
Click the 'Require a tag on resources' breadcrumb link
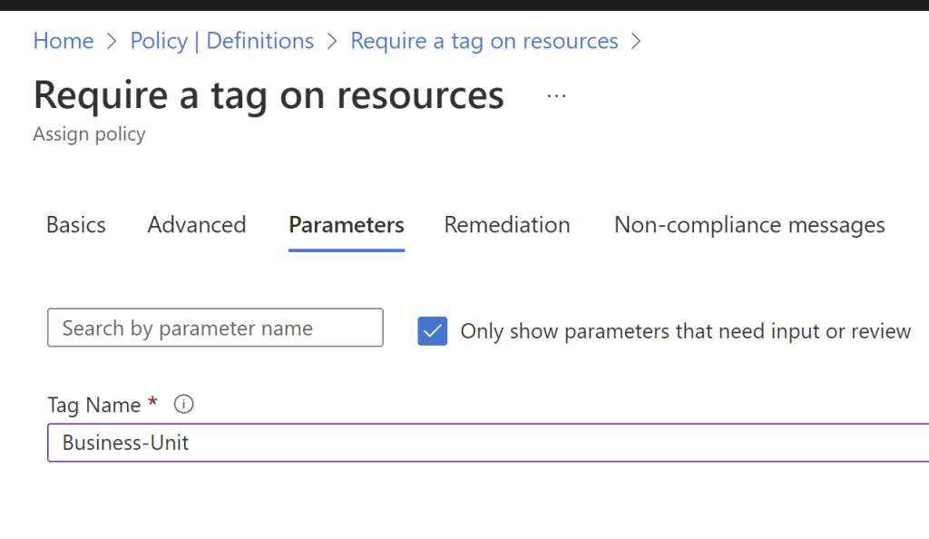(x=484, y=42)
